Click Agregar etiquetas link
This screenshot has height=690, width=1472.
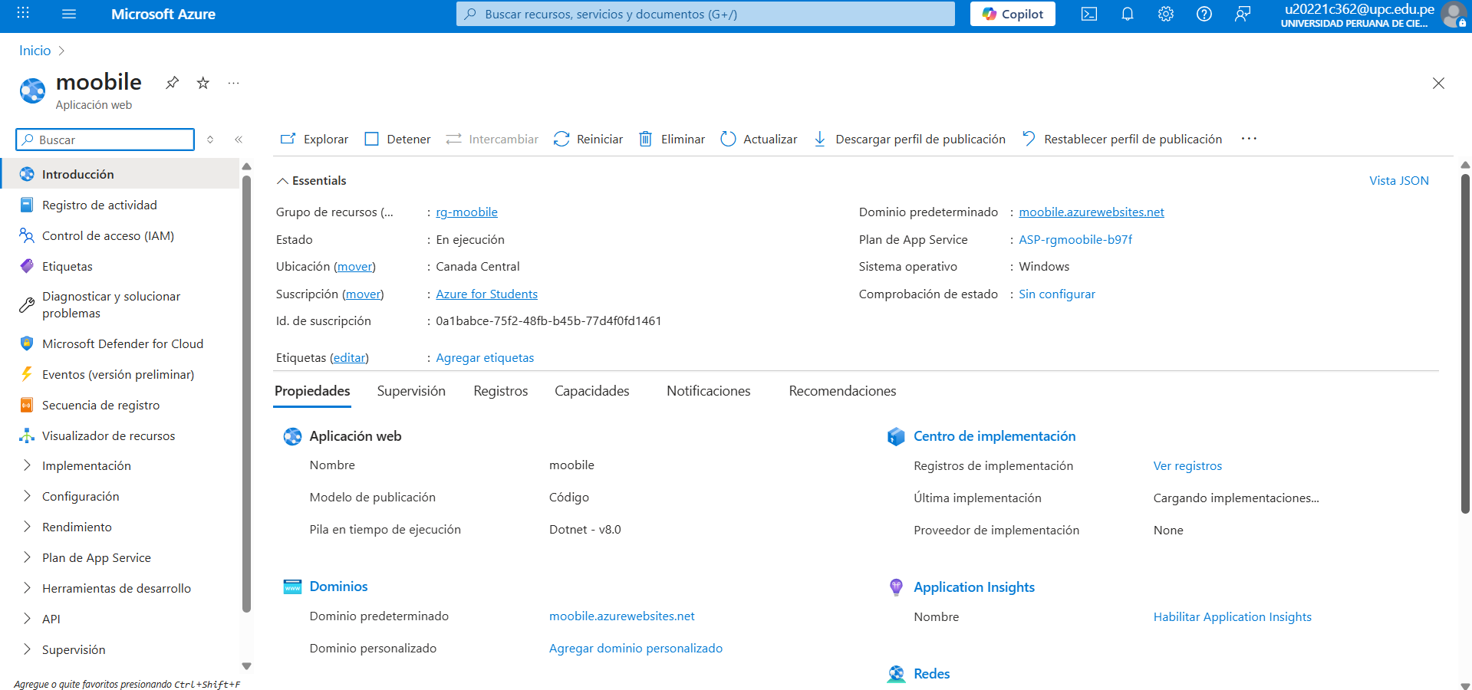[x=485, y=358]
